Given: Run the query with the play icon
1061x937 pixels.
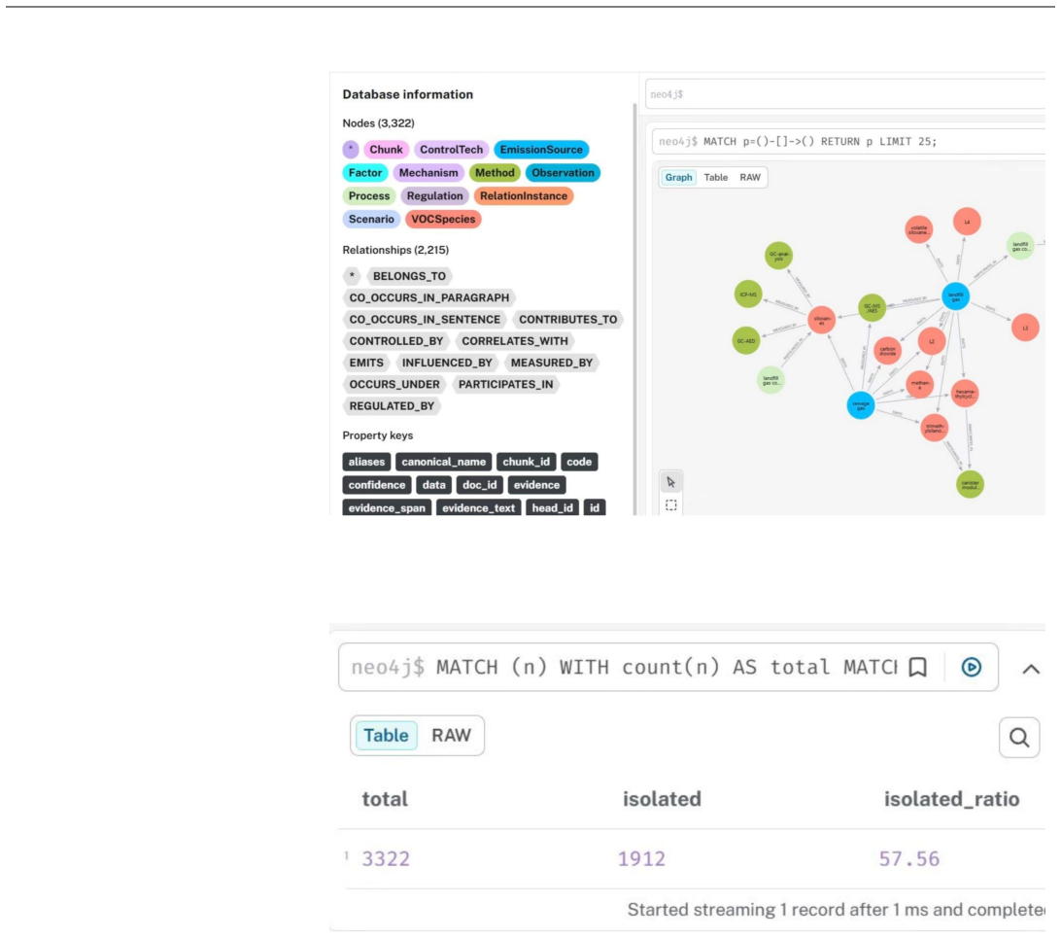Looking at the screenshot, I should point(971,667).
